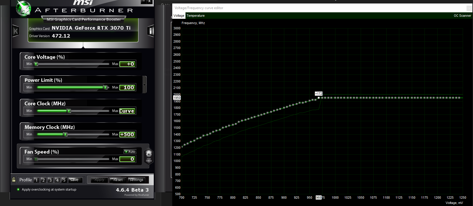
Task: Open Kombustor via the K side button
Action: point(16,31)
